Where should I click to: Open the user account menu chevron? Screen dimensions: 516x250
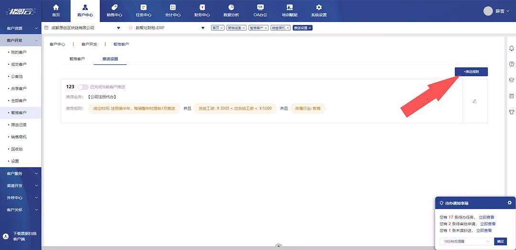click(x=508, y=11)
